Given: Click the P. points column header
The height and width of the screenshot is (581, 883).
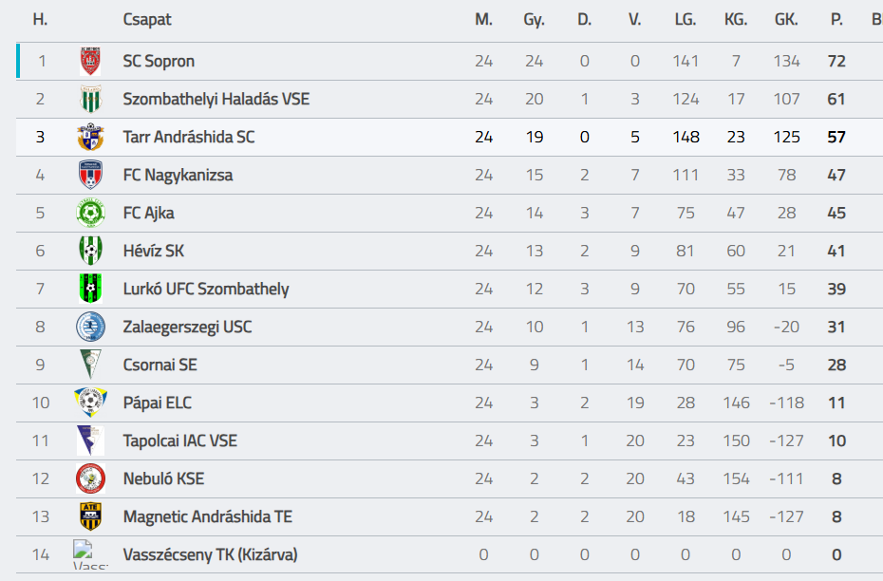Looking at the screenshot, I should (x=836, y=20).
